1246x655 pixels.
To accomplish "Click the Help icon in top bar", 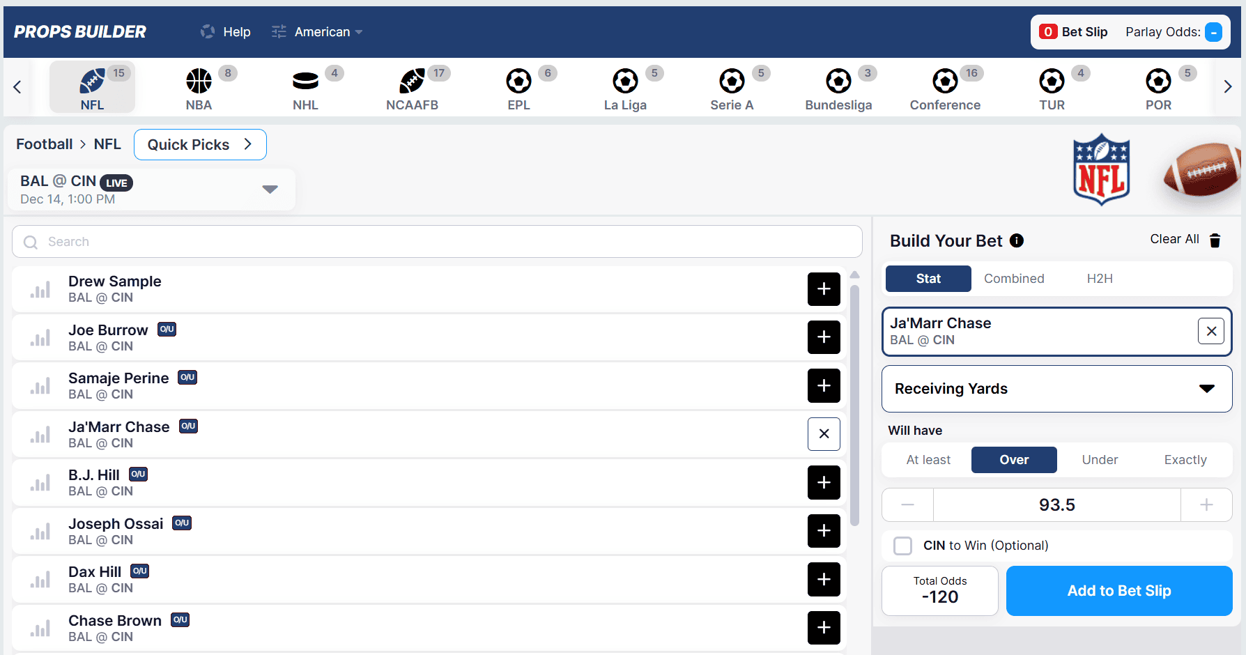I will point(208,31).
